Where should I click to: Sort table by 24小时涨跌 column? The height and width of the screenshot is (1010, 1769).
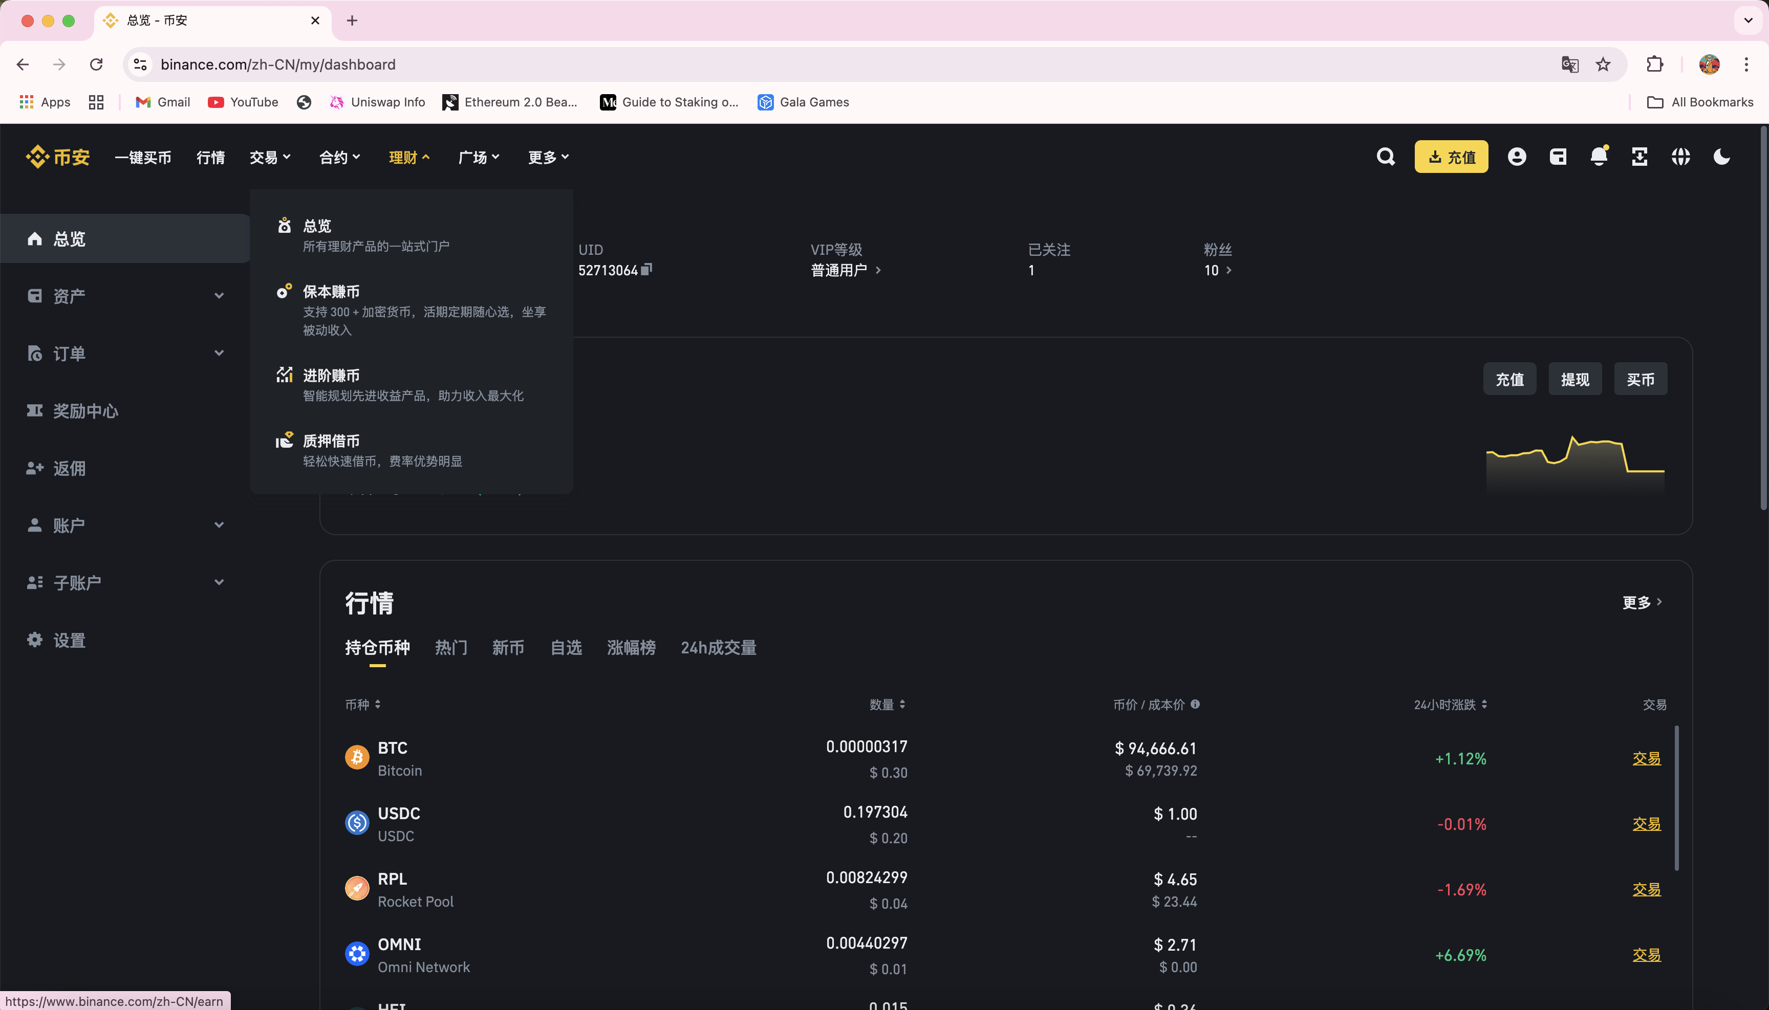point(1451,704)
